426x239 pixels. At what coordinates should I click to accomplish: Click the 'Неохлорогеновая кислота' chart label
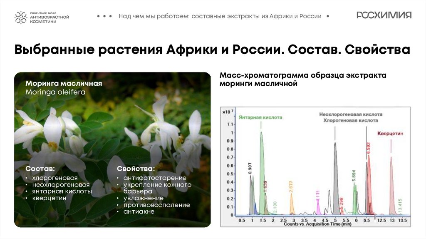pyautogui.click(x=350, y=115)
